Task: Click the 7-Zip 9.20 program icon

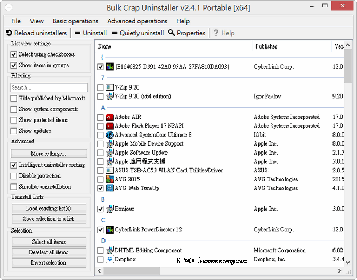Action: click(110, 87)
